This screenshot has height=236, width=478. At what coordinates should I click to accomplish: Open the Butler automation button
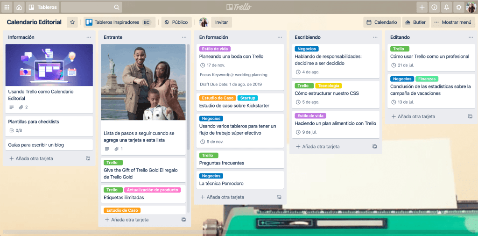click(415, 22)
